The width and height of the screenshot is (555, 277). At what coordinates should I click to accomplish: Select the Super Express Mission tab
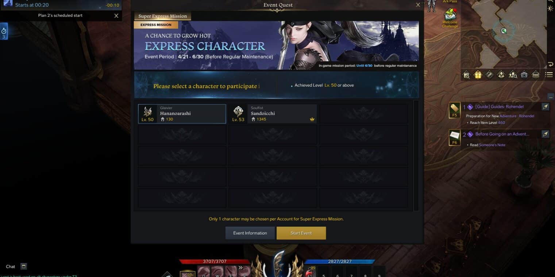pos(162,16)
